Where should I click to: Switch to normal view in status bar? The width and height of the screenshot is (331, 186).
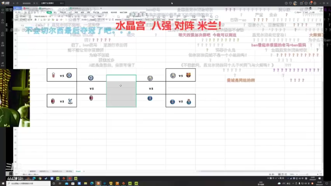279,174
